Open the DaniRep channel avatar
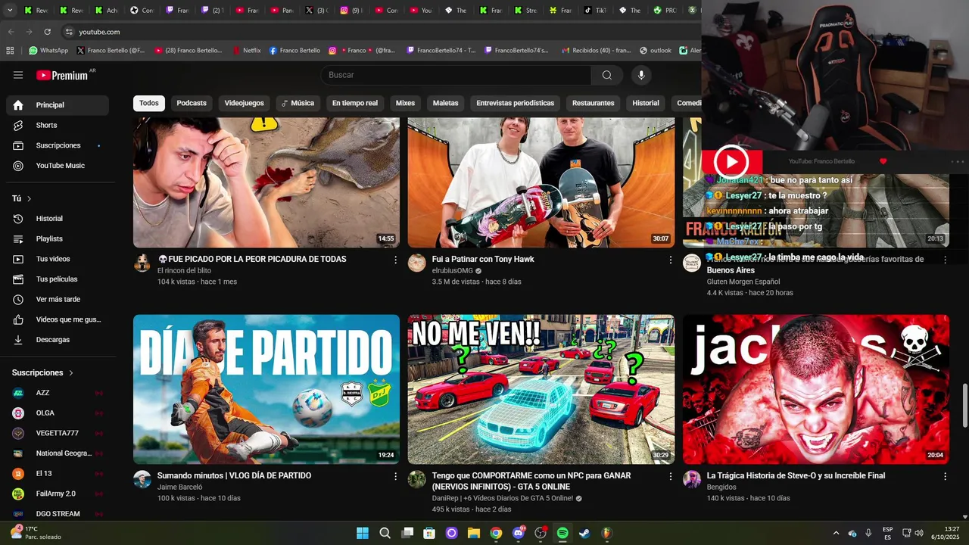The height and width of the screenshot is (545, 969). coord(417,479)
